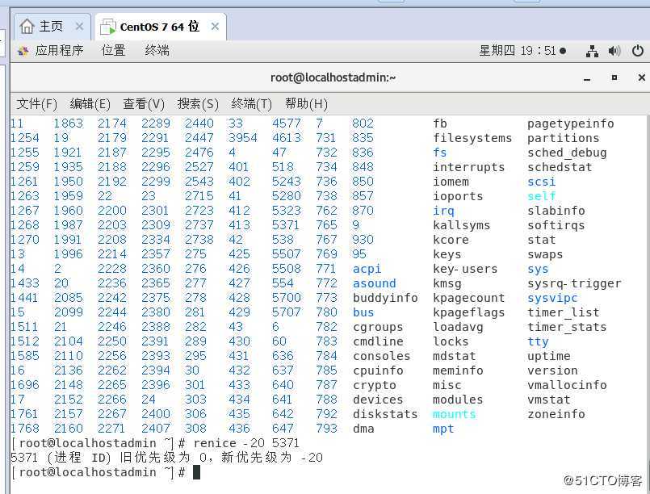The image size is (650, 494).
Task: Close the 主页 tab
Action: (x=79, y=27)
